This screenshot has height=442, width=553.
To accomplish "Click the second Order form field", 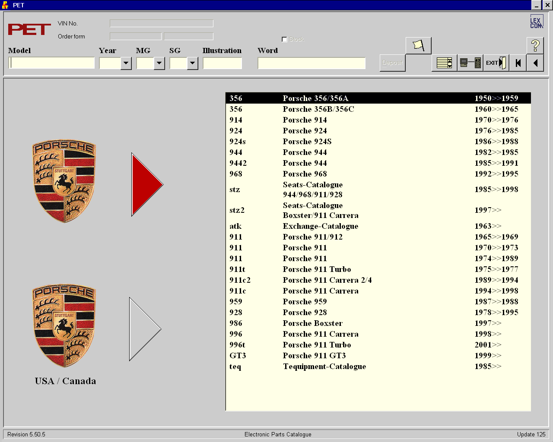I will [x=189, y=36].
